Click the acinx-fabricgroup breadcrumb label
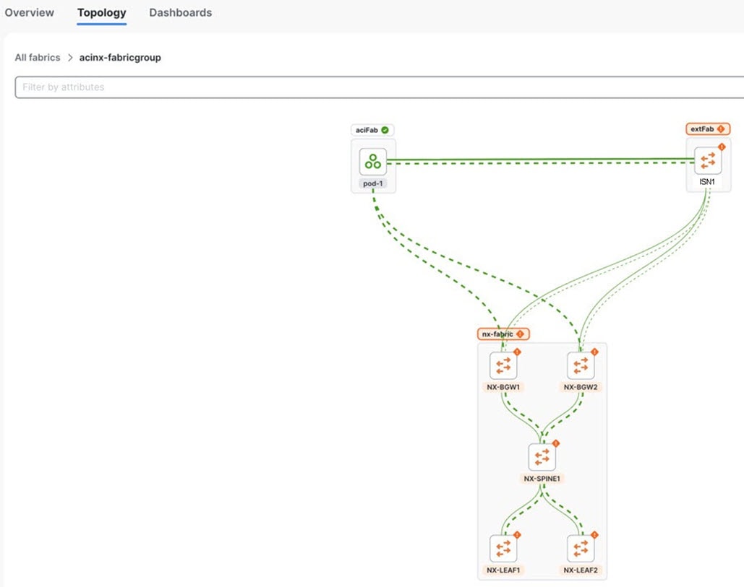This screenshot has height=587, width=744. pyautogui.click(x=119, y=57)
